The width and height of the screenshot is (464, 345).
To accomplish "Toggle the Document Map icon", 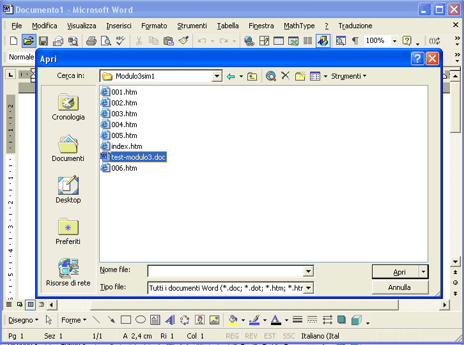I will (341, 40).
